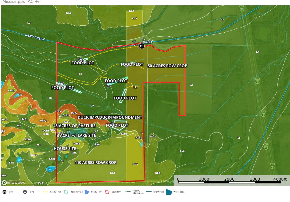The image size is (290, 202).
Task: Click the Water Body legend icon
Action: tap(169, 192)
